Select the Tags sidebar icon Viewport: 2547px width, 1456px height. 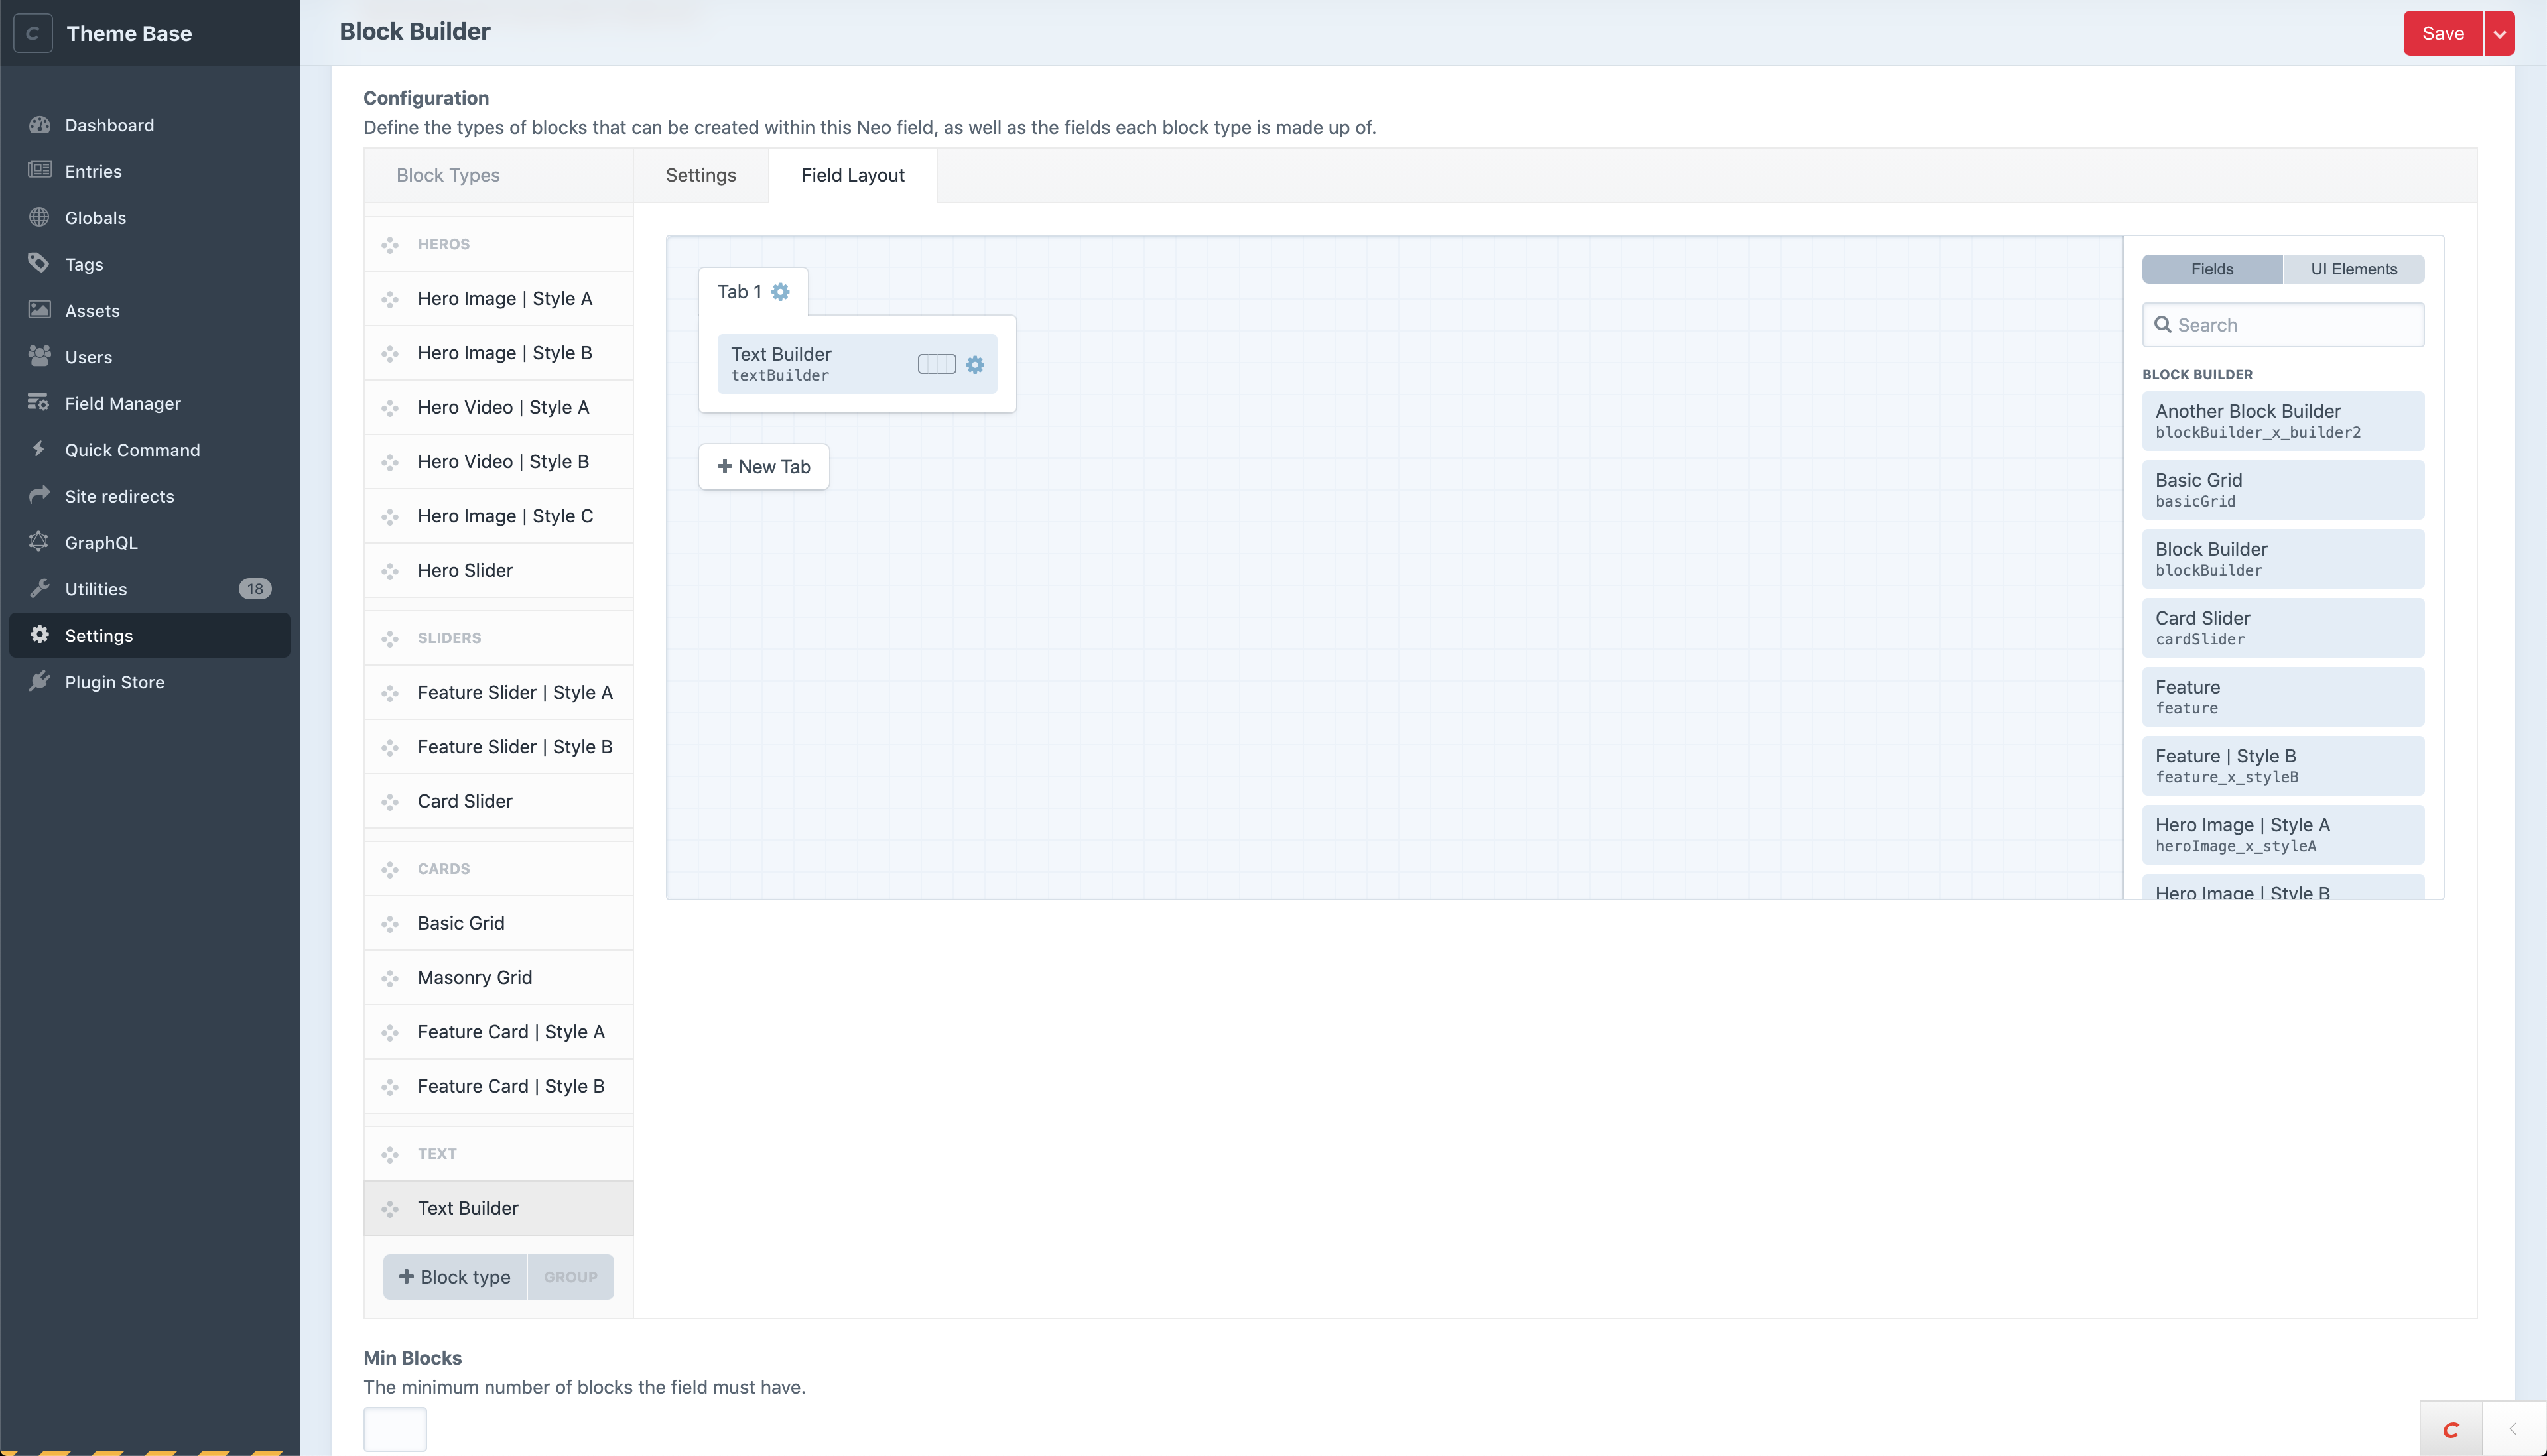(38, 263)
